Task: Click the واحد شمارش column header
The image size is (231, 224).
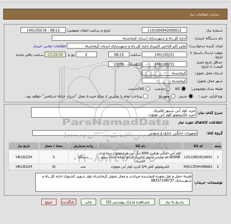Action: (x=83, y=146)
